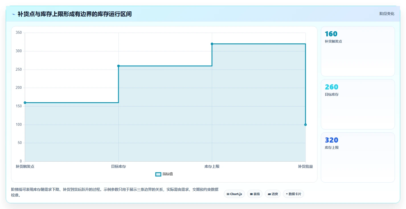Toggle the 指标值 legend color box
Image resolution: width=406 pixels, height=209 pixels.
click(158, 174)
